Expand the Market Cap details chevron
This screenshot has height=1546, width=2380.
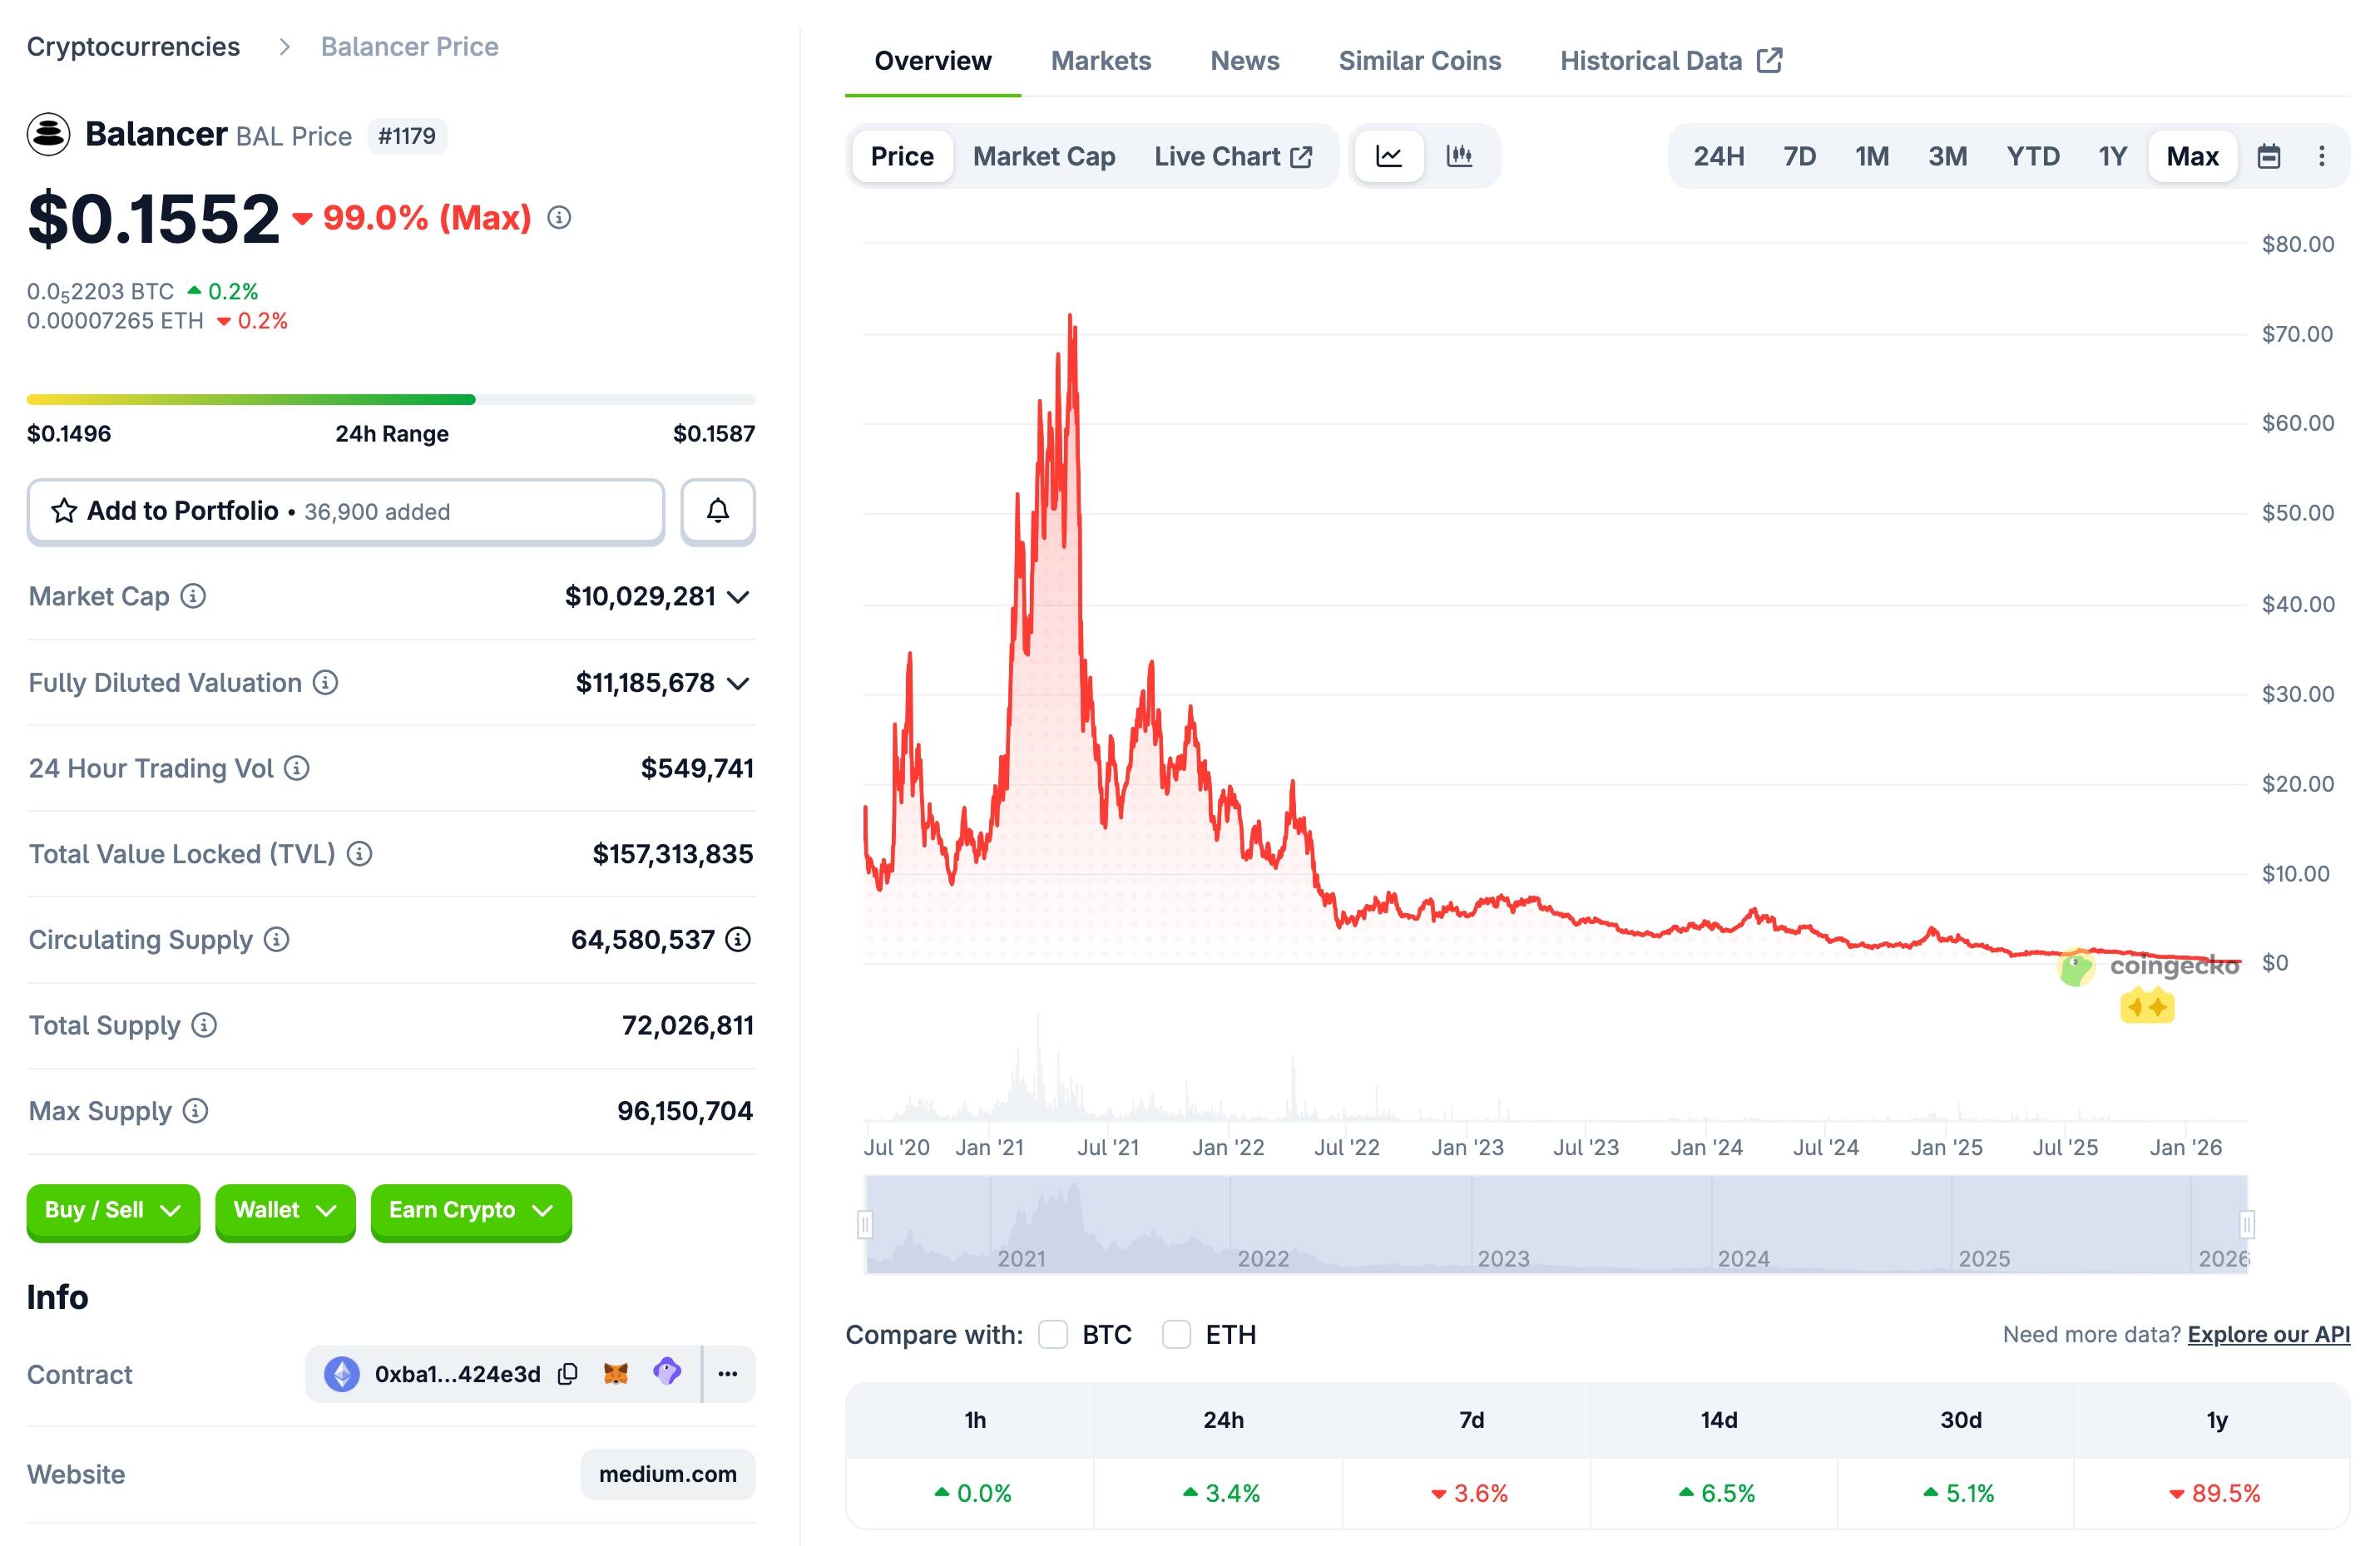pos(738,598)
